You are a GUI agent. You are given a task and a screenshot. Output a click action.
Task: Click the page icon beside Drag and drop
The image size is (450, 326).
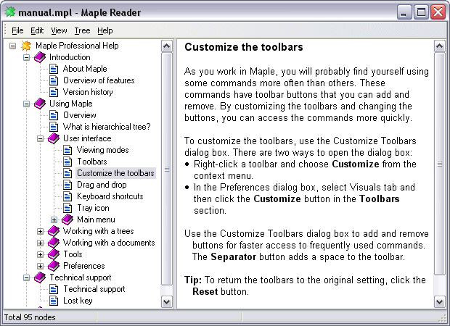tap(67, 185)
